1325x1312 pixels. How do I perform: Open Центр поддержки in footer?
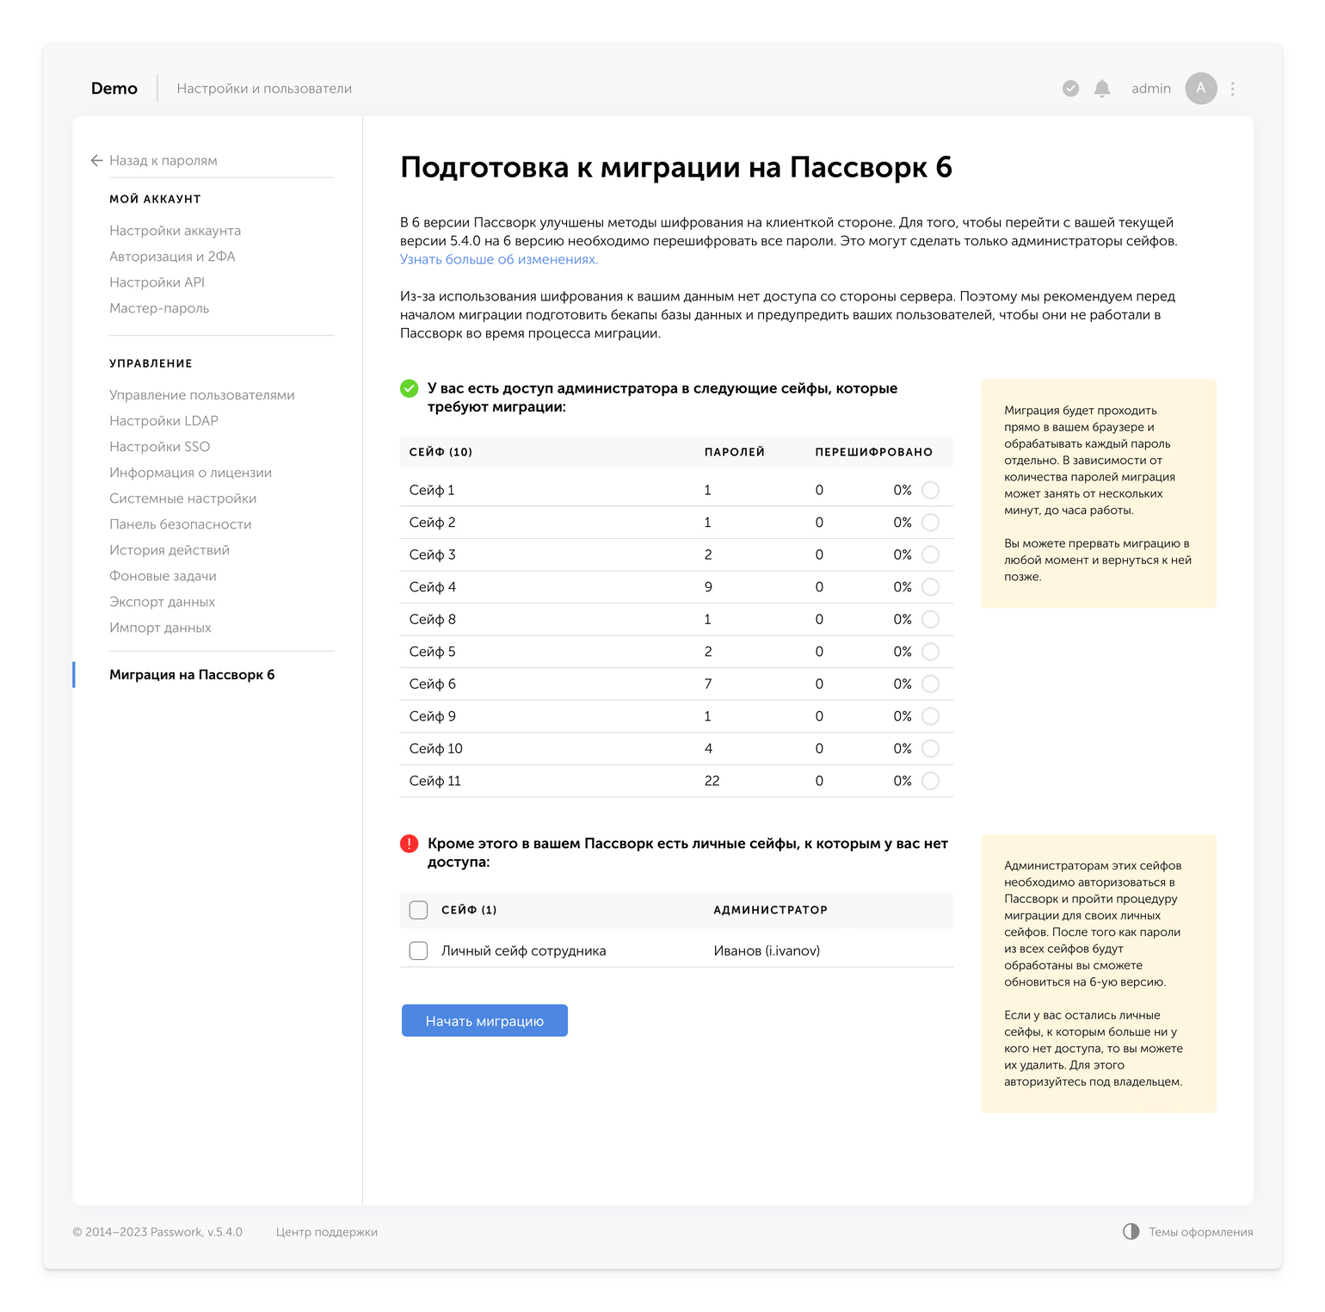pos(326,1232)
